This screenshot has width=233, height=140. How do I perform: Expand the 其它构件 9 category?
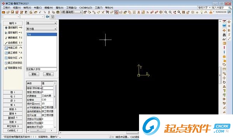(x=13, y=126)
